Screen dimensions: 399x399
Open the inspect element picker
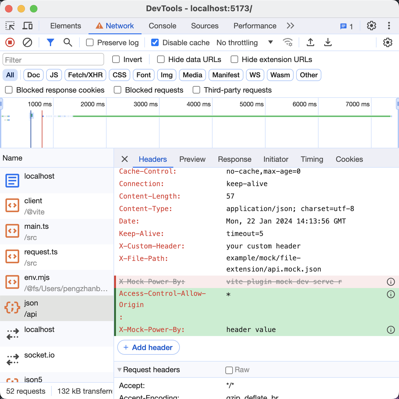point(10,26)
